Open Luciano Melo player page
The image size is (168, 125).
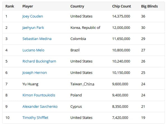[x=33, y=50]
